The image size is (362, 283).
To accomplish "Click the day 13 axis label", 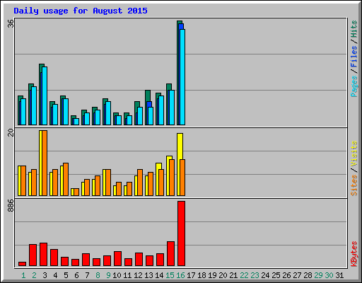I will pos(148,275).
